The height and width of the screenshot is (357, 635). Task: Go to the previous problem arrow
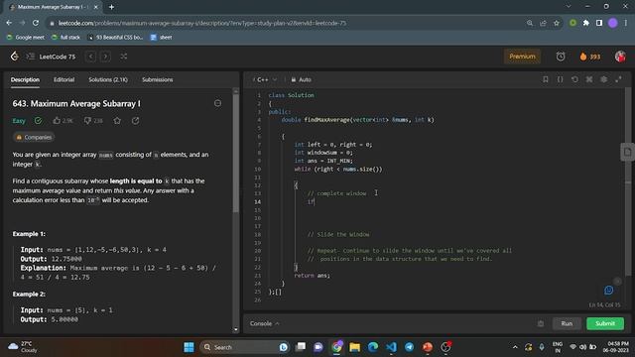(x=90, y=57)
